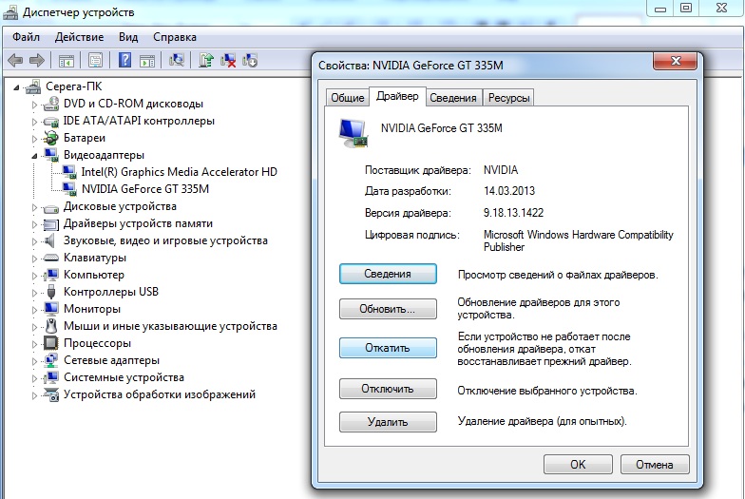Scan for hardware changes icon
Screen dimensions: 745x499
coord(177,61)
